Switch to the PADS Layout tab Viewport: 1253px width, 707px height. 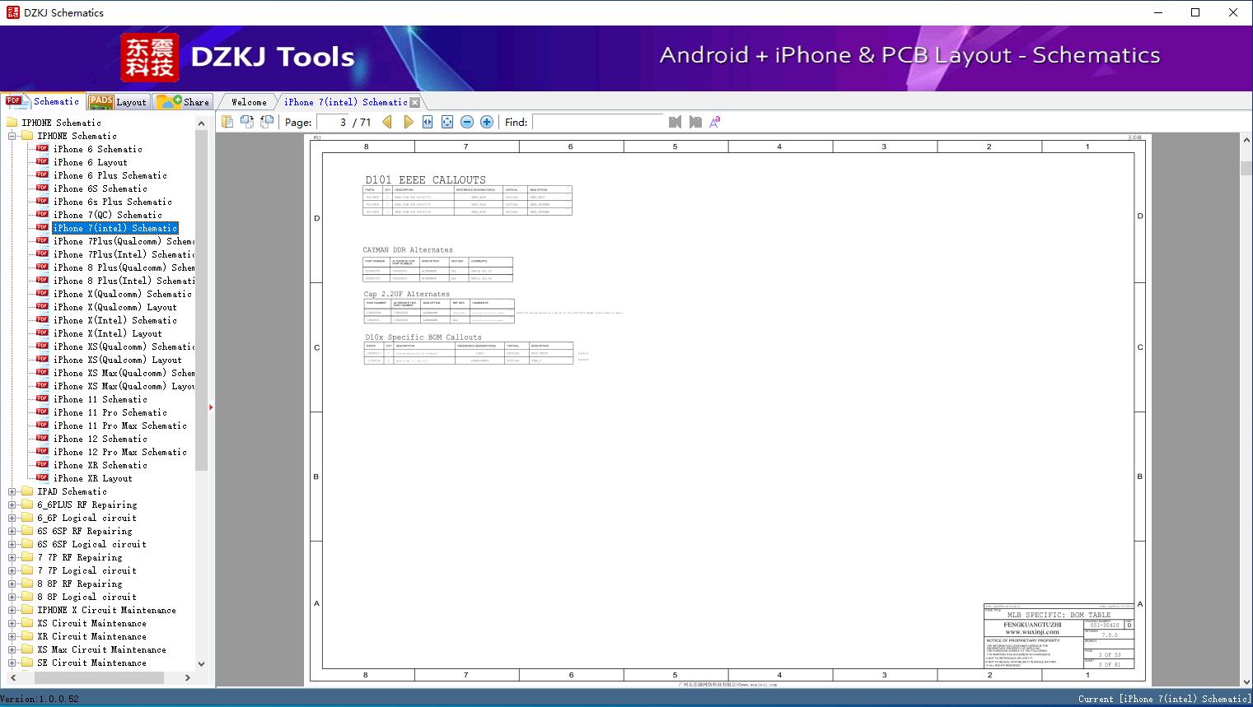coord(117,102)
